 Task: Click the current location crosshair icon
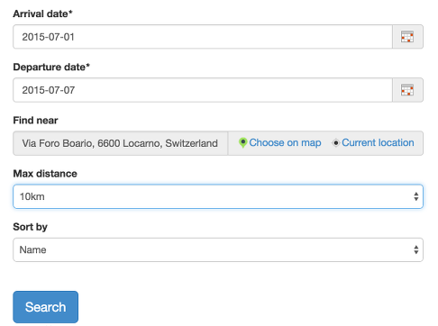336,143
